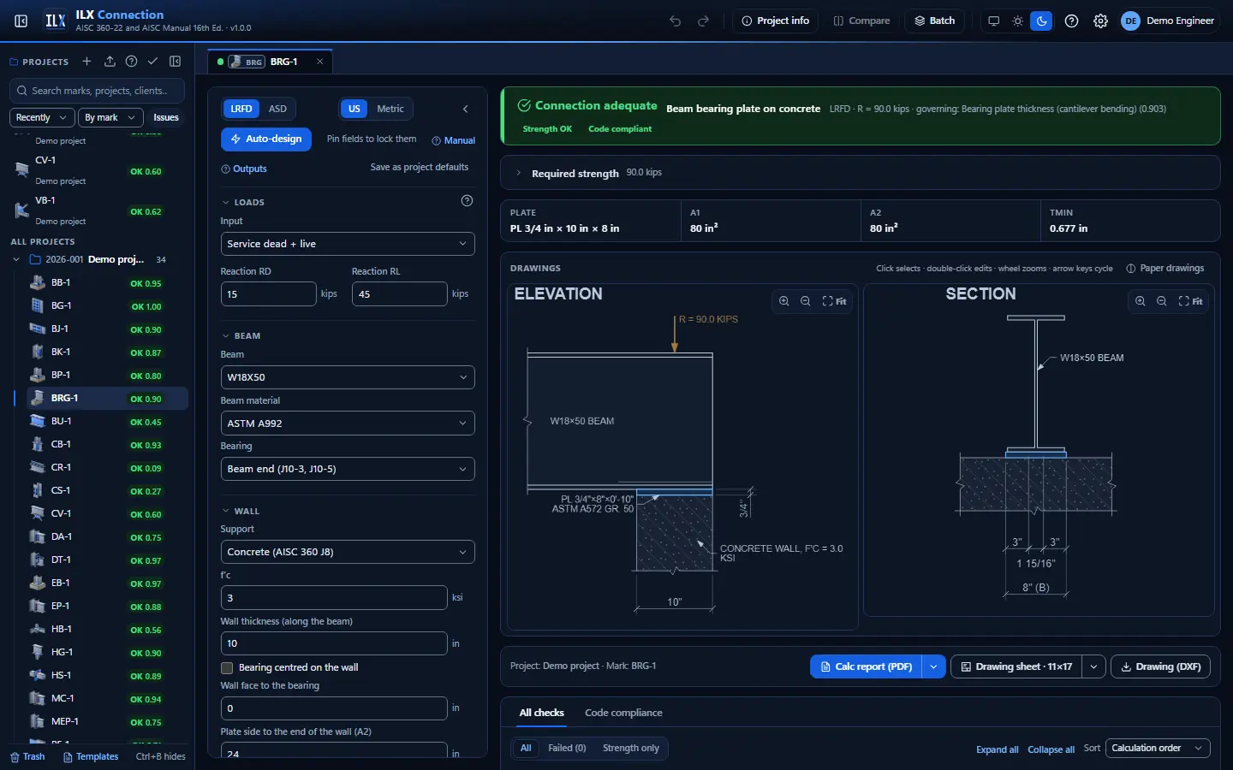Zoom in on Section drawing
1233x770 pixels.
click(x=1140, y=301)
